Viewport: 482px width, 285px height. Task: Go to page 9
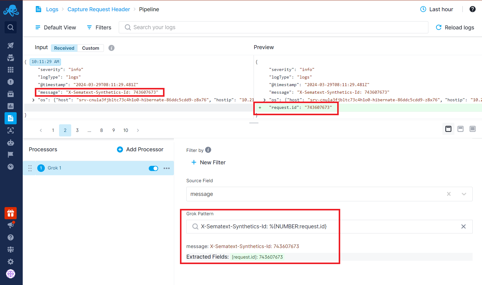click(x=114, y=130)
